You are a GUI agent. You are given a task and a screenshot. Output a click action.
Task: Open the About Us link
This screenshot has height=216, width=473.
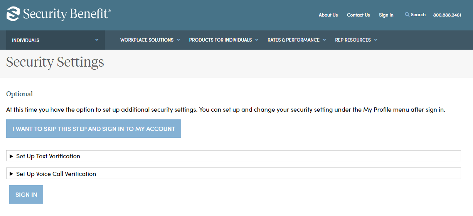pyautogui.click(x=328, y=15)
